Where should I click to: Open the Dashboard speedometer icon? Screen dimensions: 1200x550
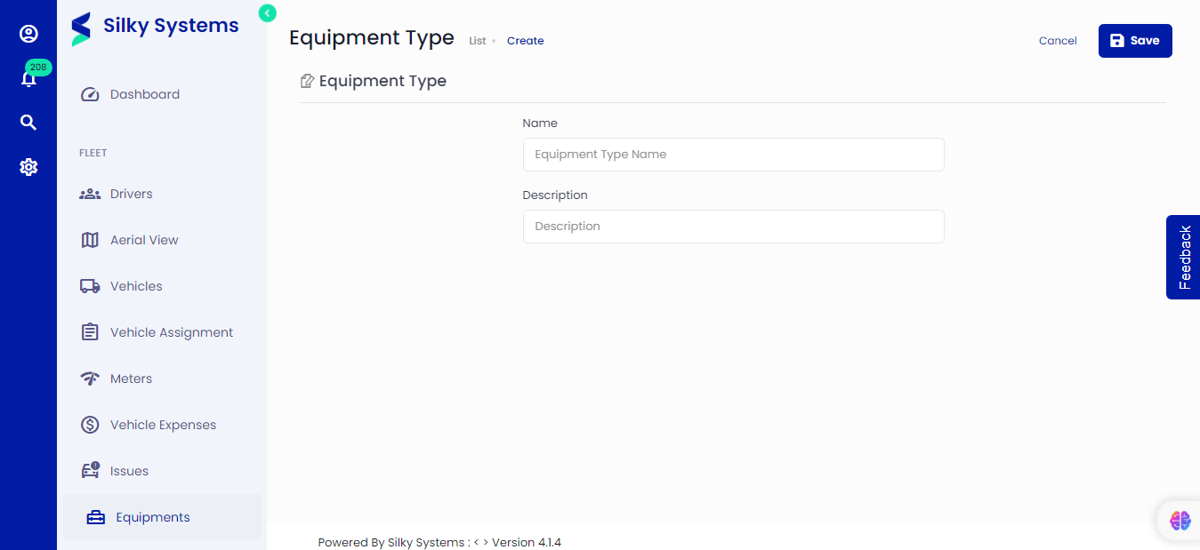pyautogui.click(x=89, y=93)
